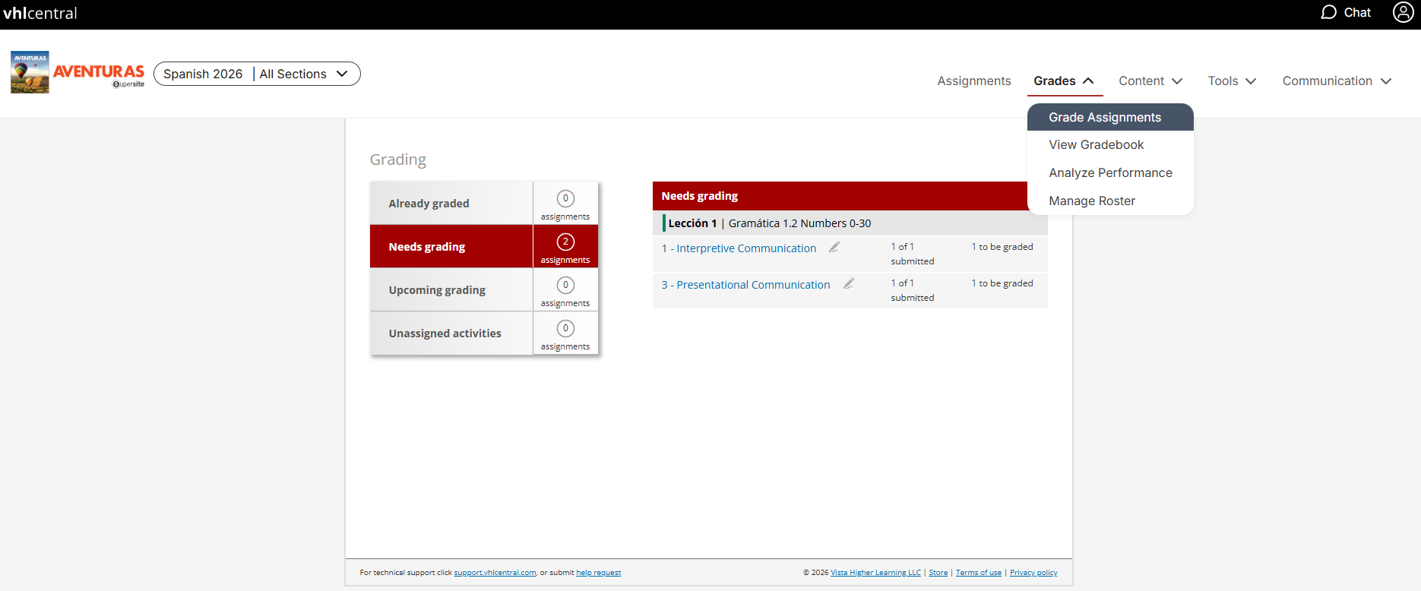Open the Vista Higher Learning LLC link
The width and height of the screenshot is (1421, 591).
click(875, 573)
